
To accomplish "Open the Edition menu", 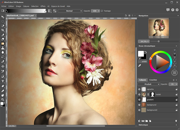I will click(11, 6).
